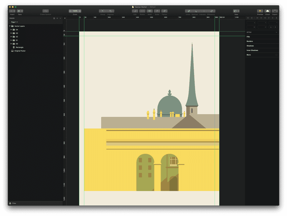This screenshot has width=287, height=216.
Task: Open the Export panel
Action: (x=275, y=11)
